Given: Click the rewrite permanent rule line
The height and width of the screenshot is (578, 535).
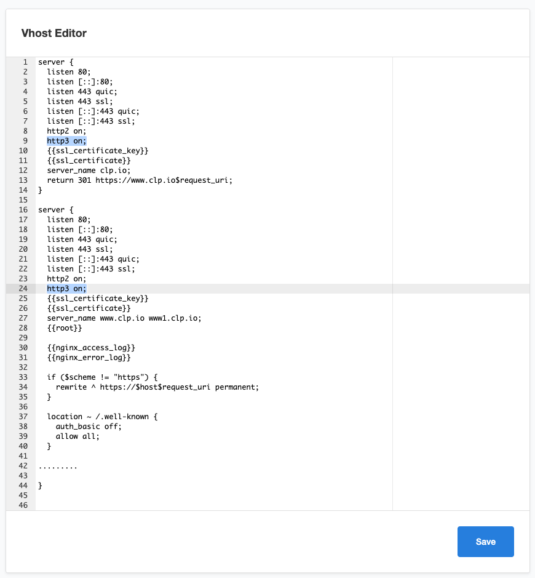Looking at the screenshot, I should point(157,387).
